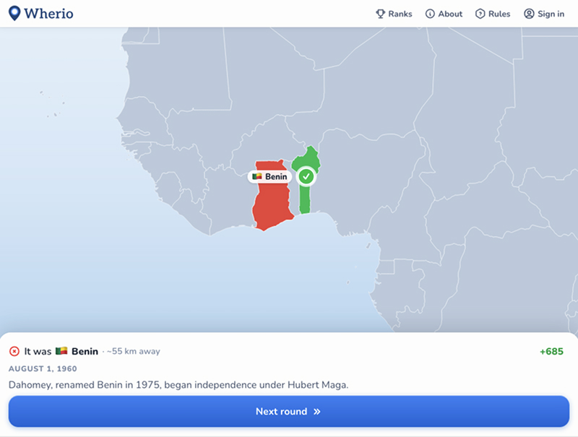The width and height of the screenshot is (578, 437).
Task: Click the green checkmark marker on map
Action: [x=306, y=176]
